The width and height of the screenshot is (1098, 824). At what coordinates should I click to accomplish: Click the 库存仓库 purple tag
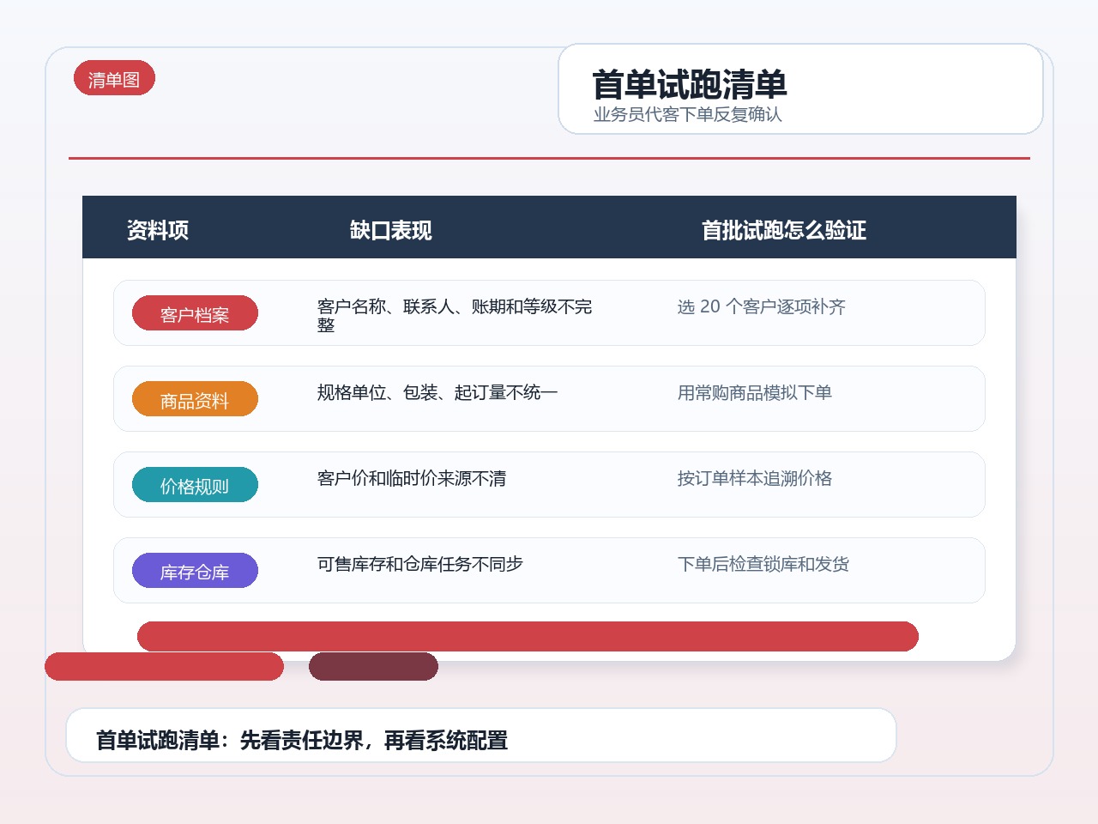point(195,571)
